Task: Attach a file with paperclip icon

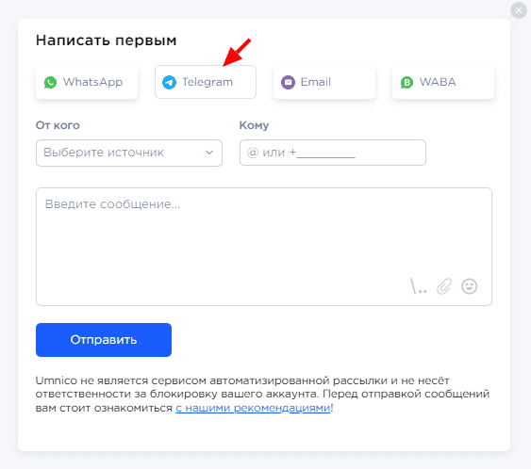Action: [444, 286]
